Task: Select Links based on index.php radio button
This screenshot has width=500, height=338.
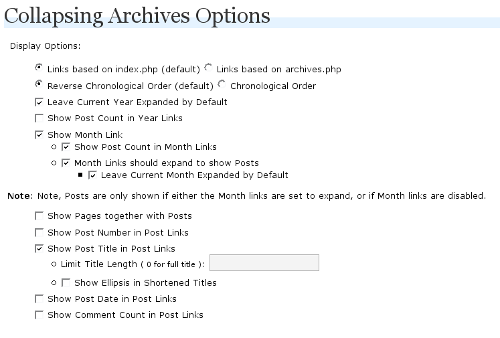Action: tap(39, 68)
